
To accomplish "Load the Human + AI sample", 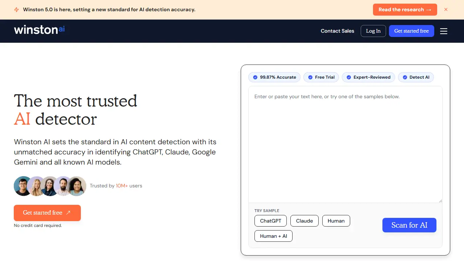I will 273,236.
